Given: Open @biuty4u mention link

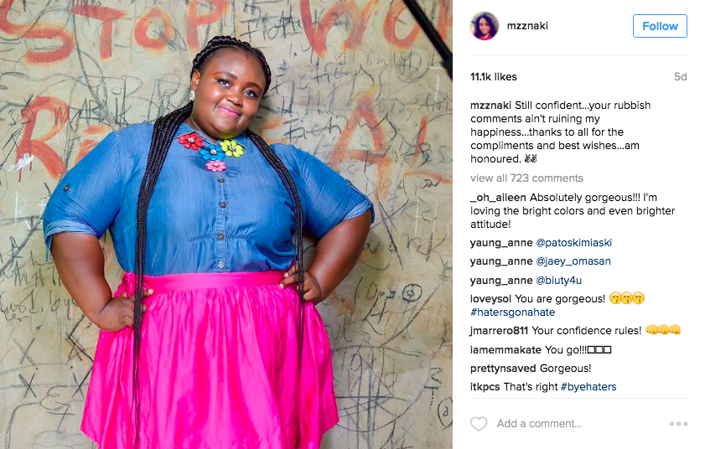Looking at the screenshot, I should (x=559, y=281).
